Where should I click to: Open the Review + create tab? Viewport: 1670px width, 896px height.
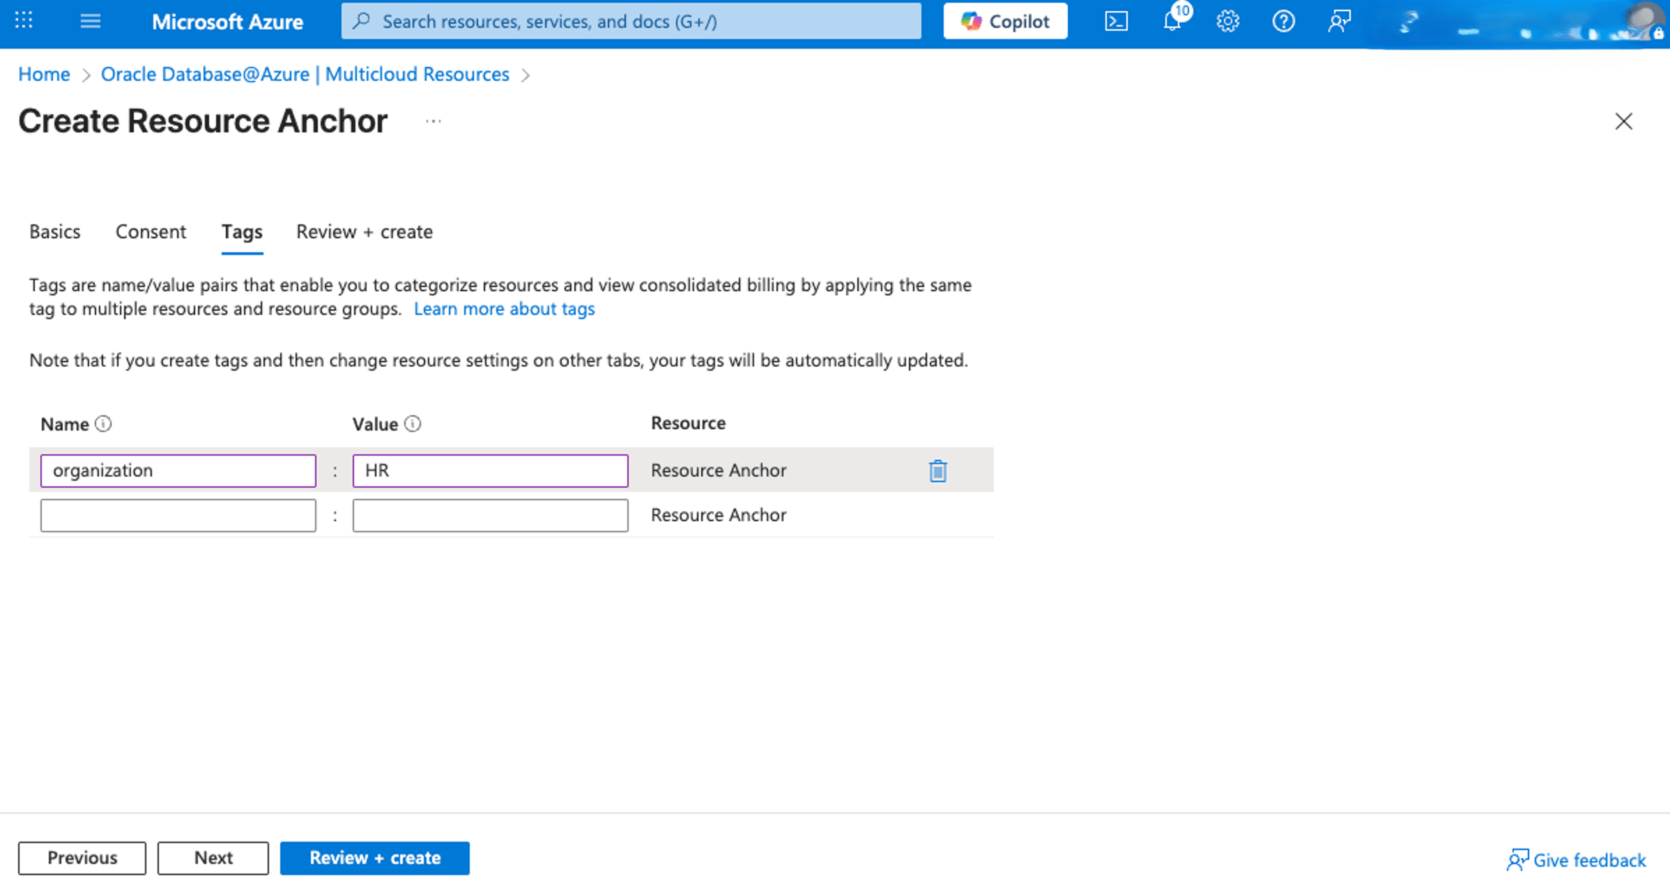(364, 232)
